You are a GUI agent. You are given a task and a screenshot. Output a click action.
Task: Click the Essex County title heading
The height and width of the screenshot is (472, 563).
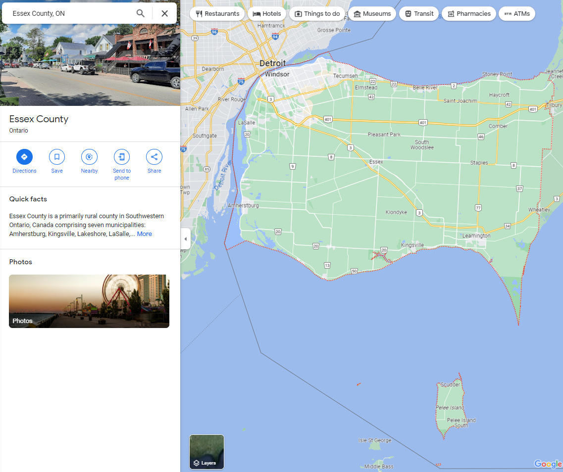[39, 119]
